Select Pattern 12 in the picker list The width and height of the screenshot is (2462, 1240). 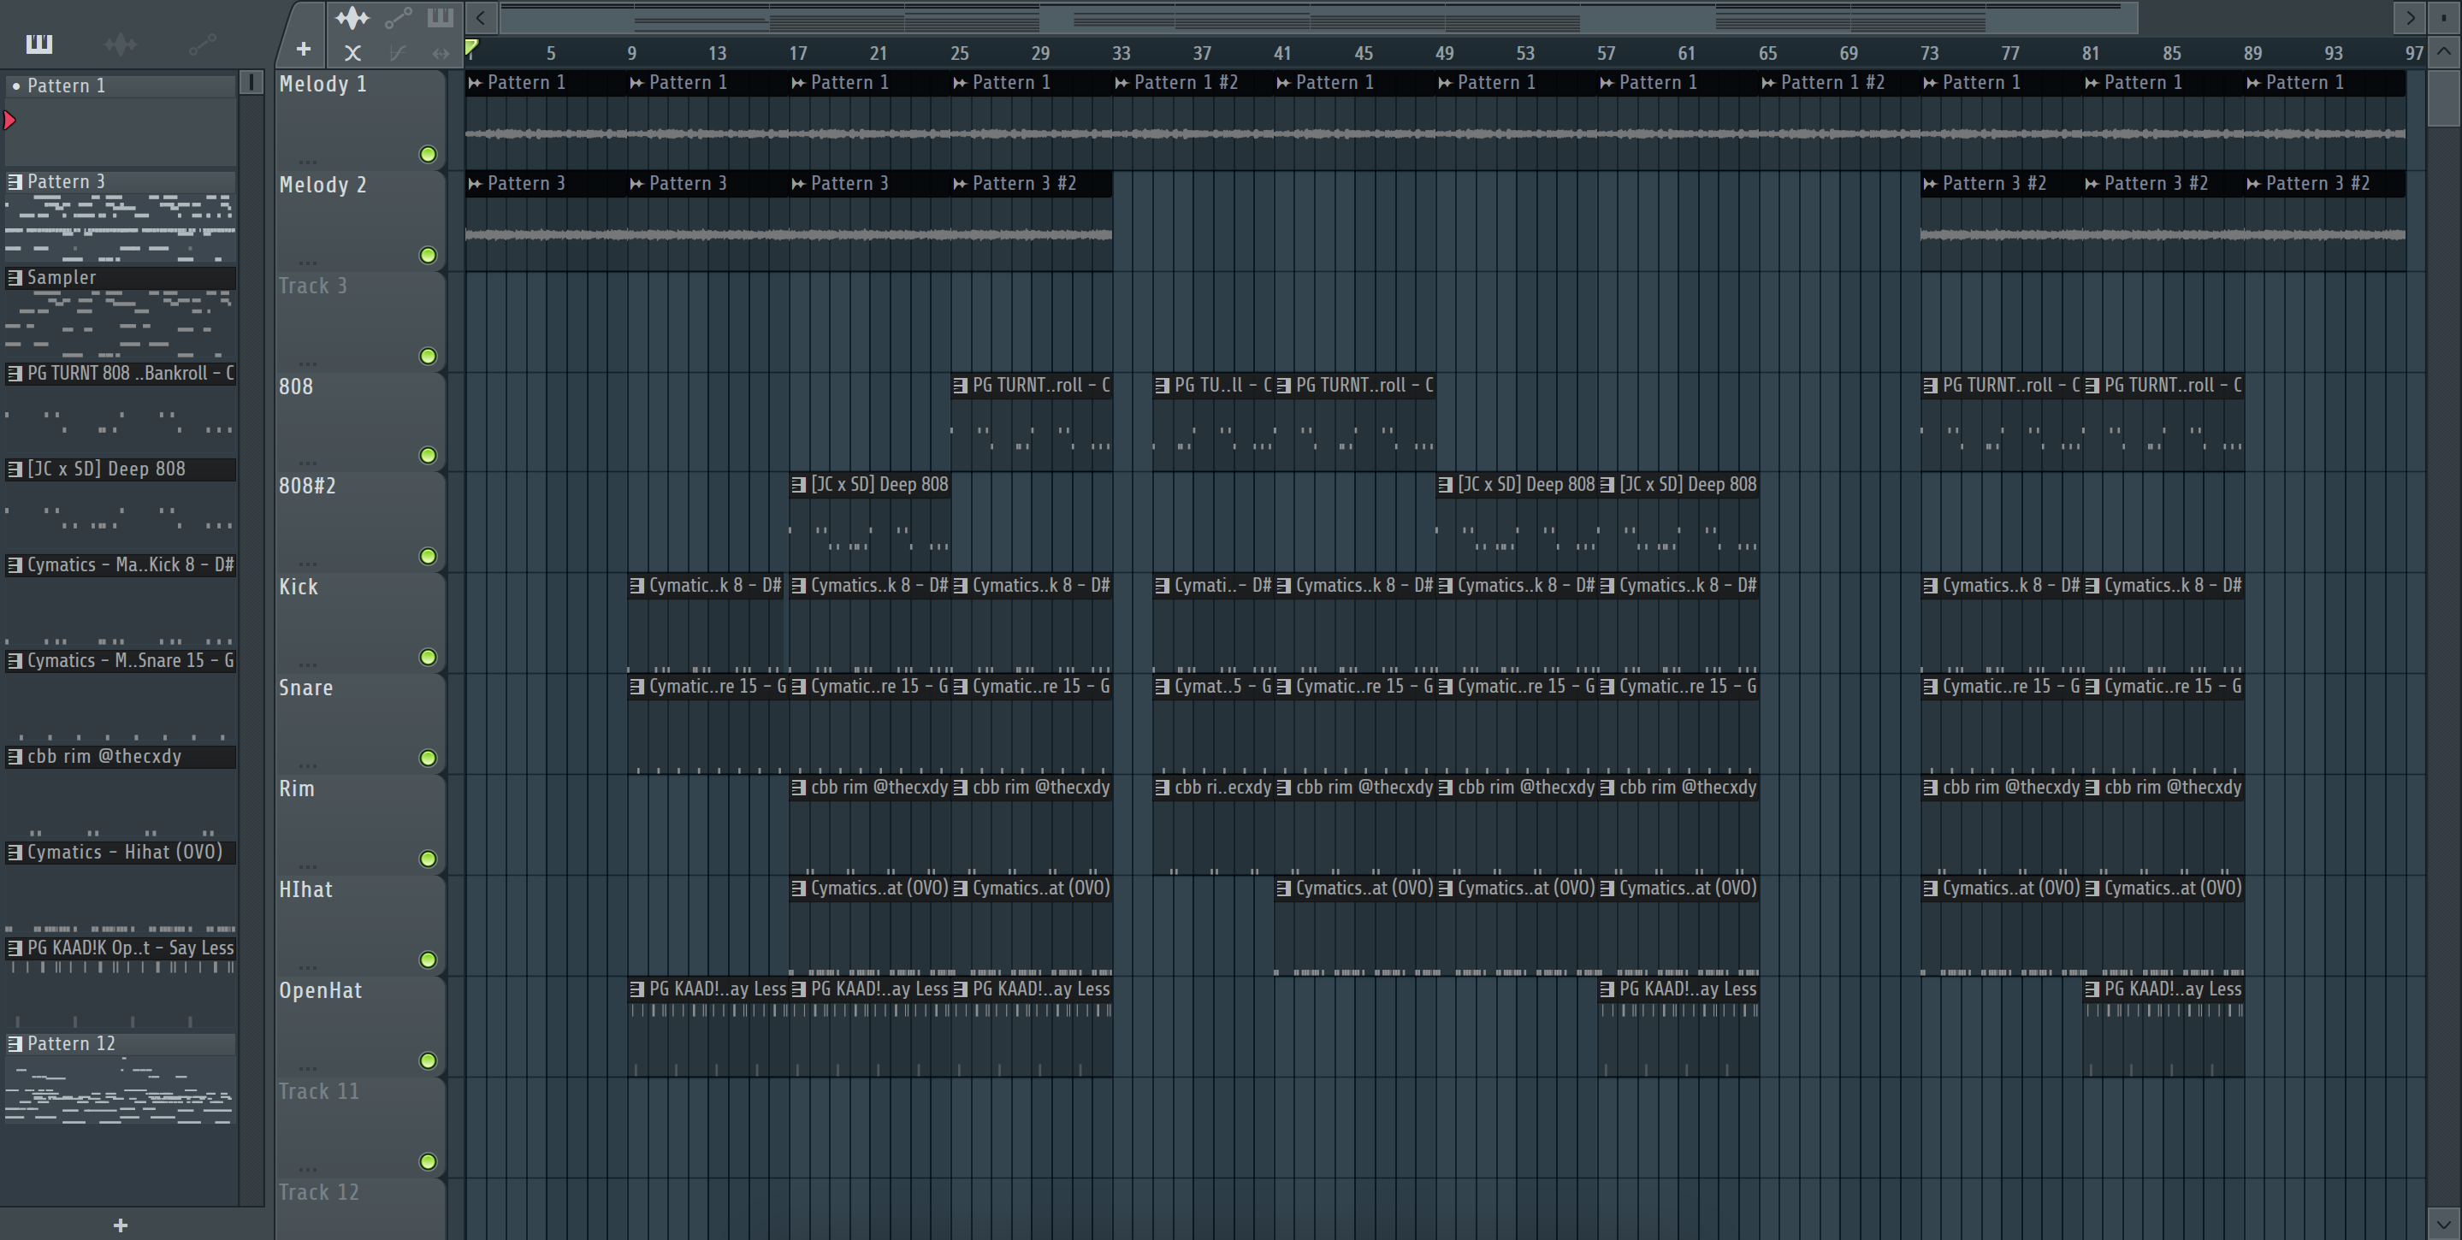point(121,1043)
